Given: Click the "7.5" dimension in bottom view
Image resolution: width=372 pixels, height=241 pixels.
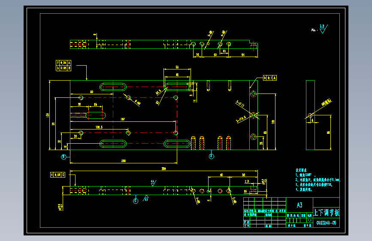Looking at the screenshot, I should point(247,181).
